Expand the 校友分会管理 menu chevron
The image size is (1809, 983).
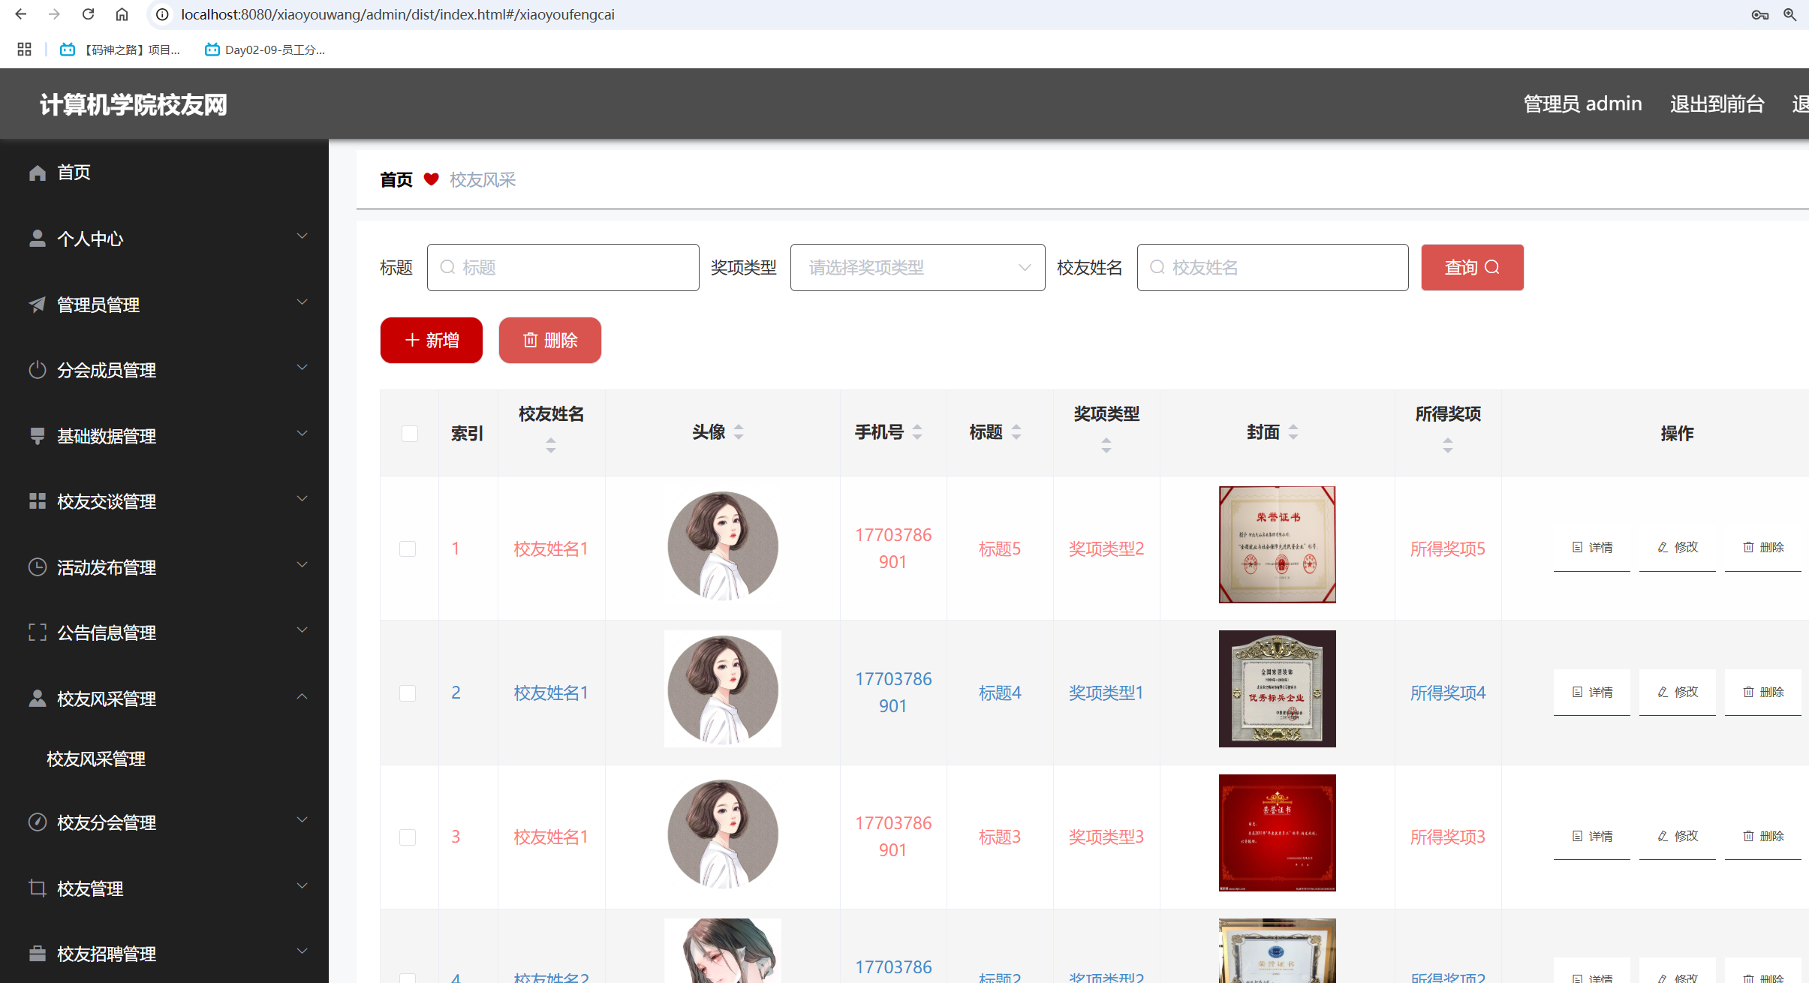pyautogui.click(x=302, y=820)
